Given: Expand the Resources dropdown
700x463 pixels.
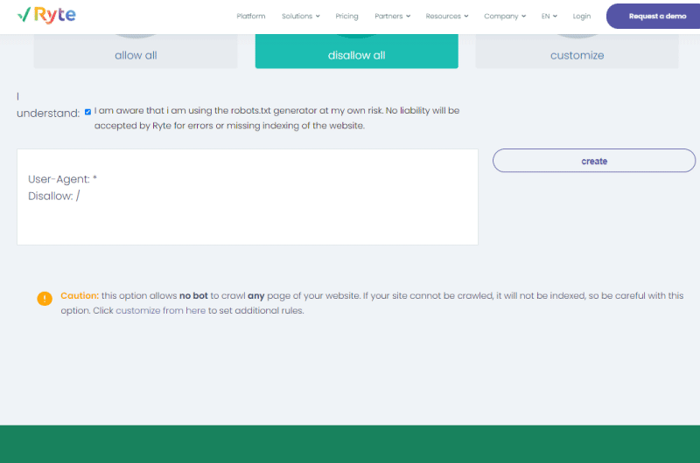Looking at the screenshot, I should pos(447,16).
